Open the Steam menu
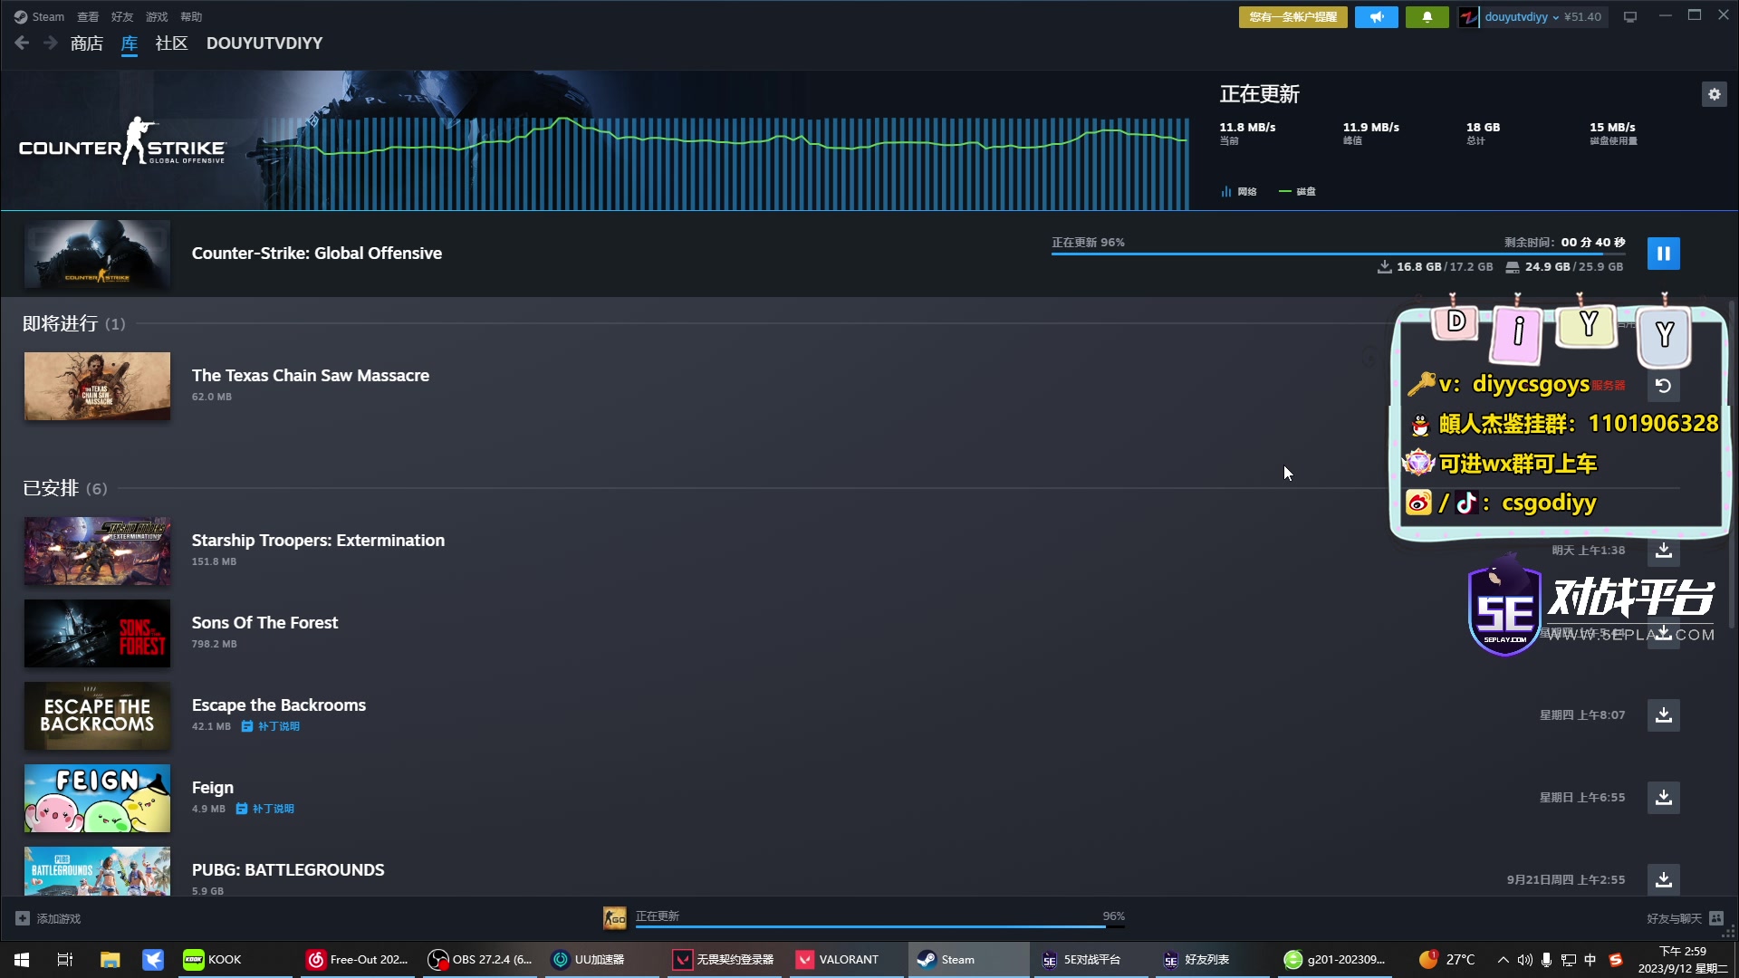 tap(47, 17)
